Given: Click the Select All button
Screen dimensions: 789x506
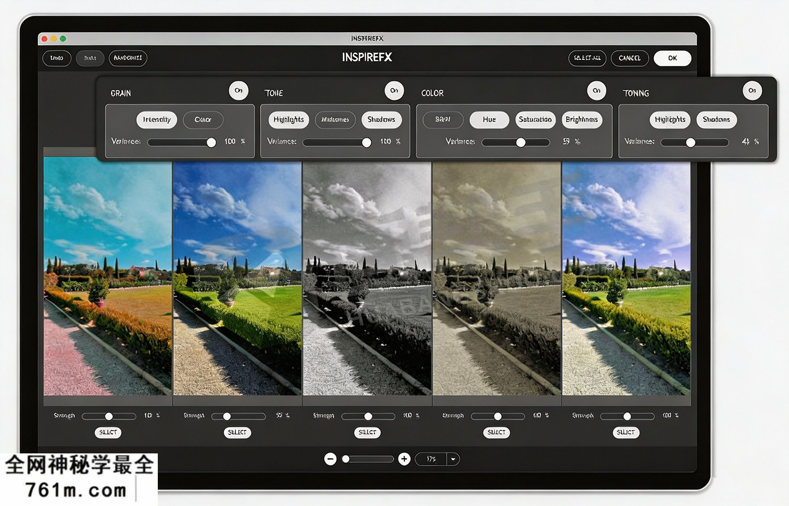Looking at the screenshot, I should pos(587,58).
